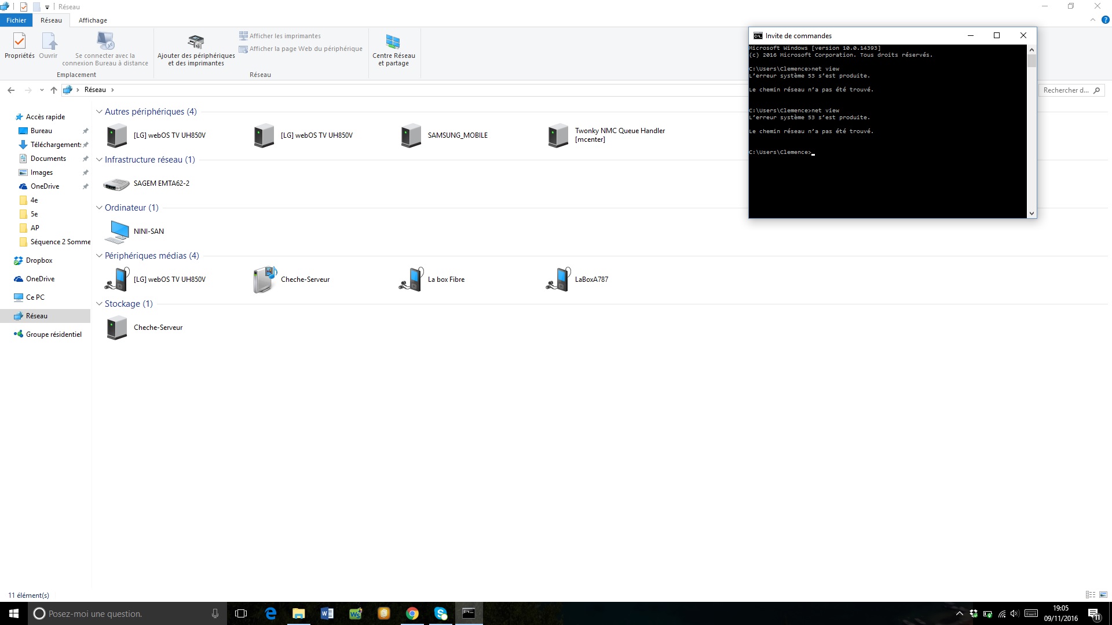Screen dimensions: 1112x625
Task: Open the Fichier menu tab
Action: pos(16,20)
